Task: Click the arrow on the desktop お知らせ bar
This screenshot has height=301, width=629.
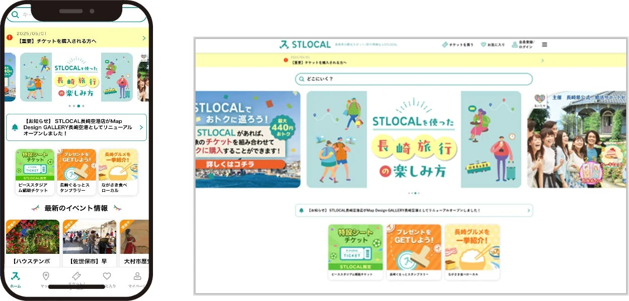Action: pos(529,210)
